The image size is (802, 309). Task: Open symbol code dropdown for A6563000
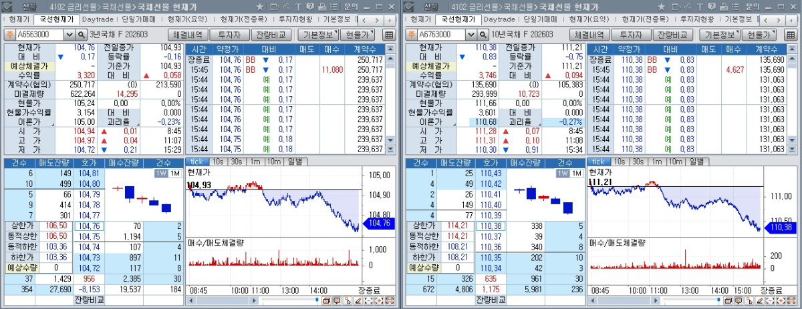coord(69,34)
